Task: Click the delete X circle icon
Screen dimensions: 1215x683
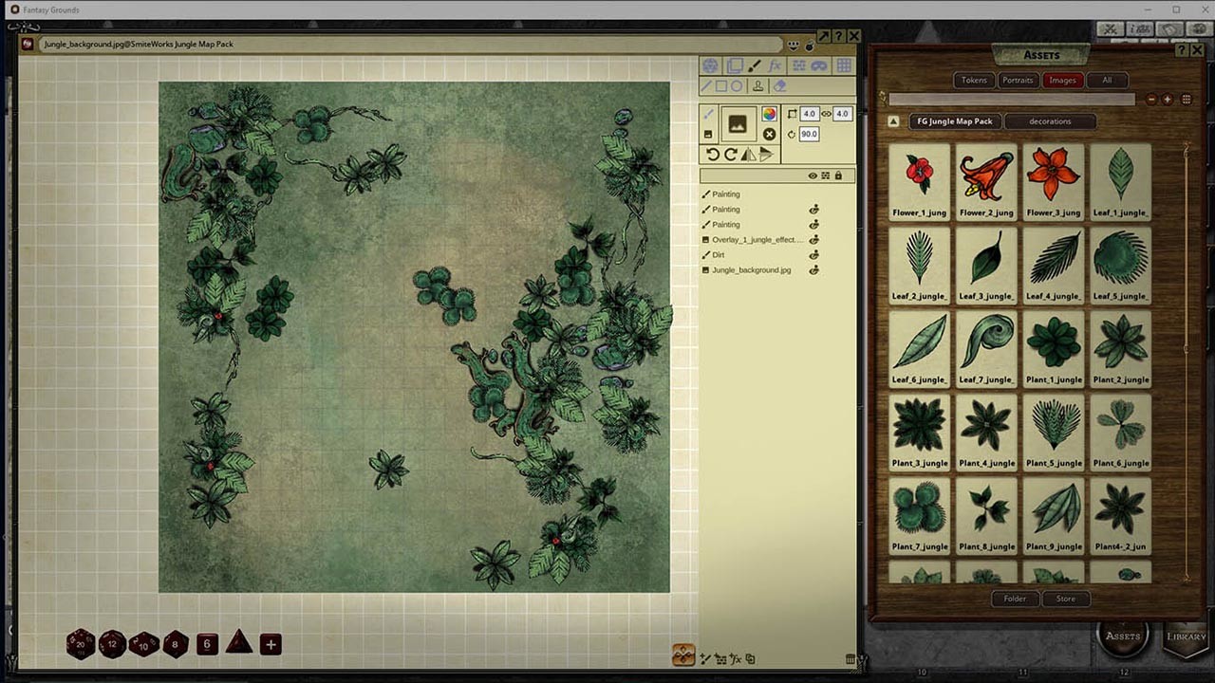Action: pyautogui.click(x=769, y=134)
